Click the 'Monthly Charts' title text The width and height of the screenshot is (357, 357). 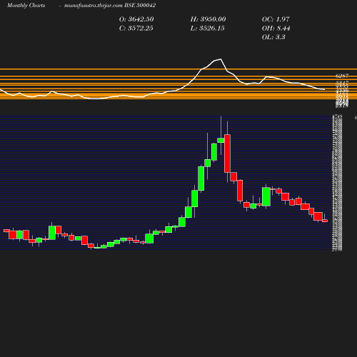[x=26, y=6]
